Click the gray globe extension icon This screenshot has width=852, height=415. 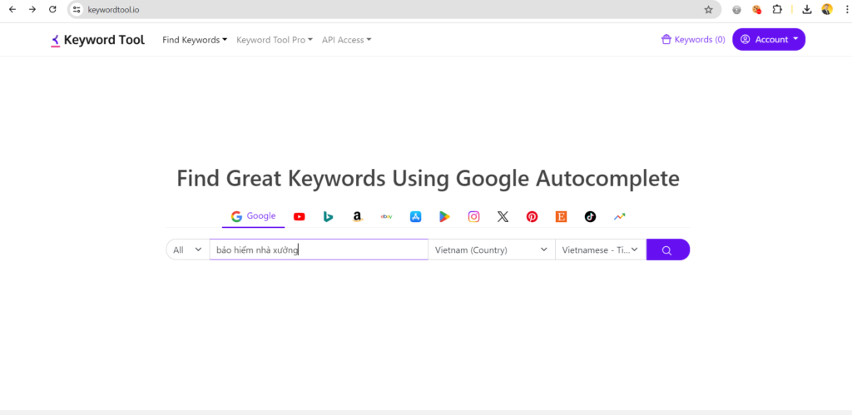737,9
